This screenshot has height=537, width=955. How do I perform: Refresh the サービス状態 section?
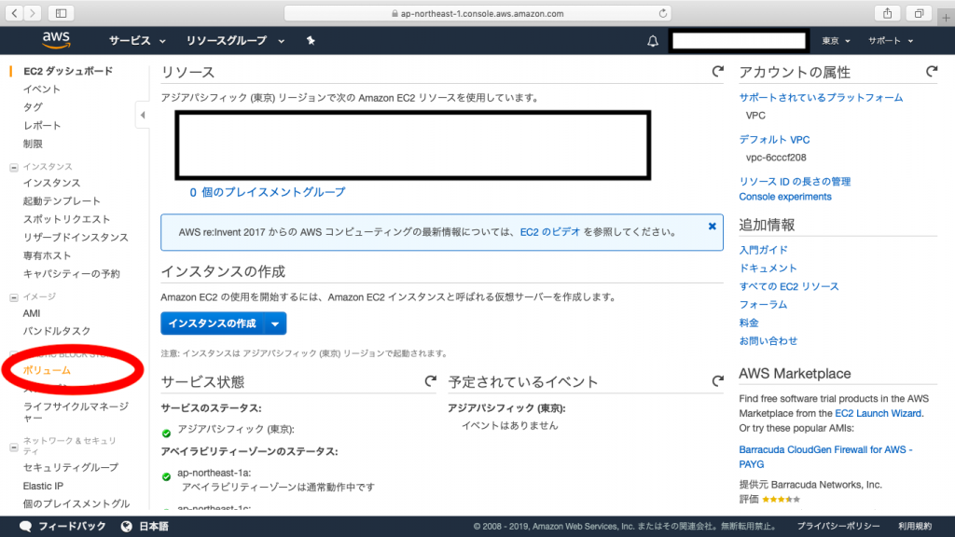pyautogui.click(x=430, y=380)
